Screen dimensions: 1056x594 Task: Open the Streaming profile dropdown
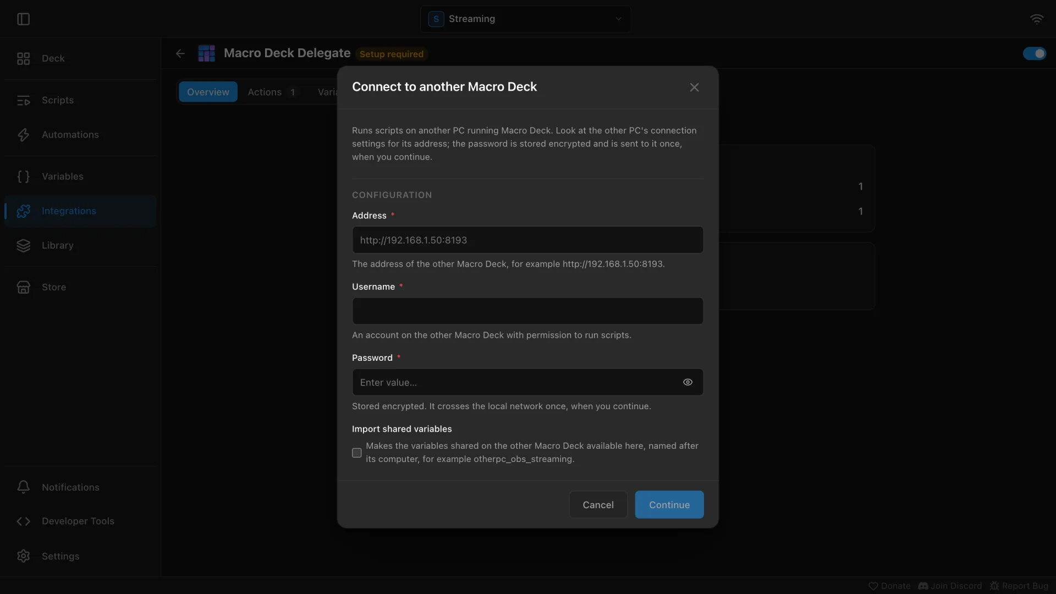coord(526,19)
